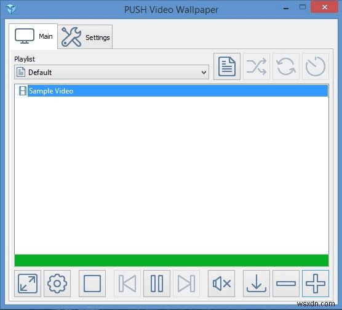Add a video with plus button
This screenshot has width=342, height=310.
click(x=316, y=284)
